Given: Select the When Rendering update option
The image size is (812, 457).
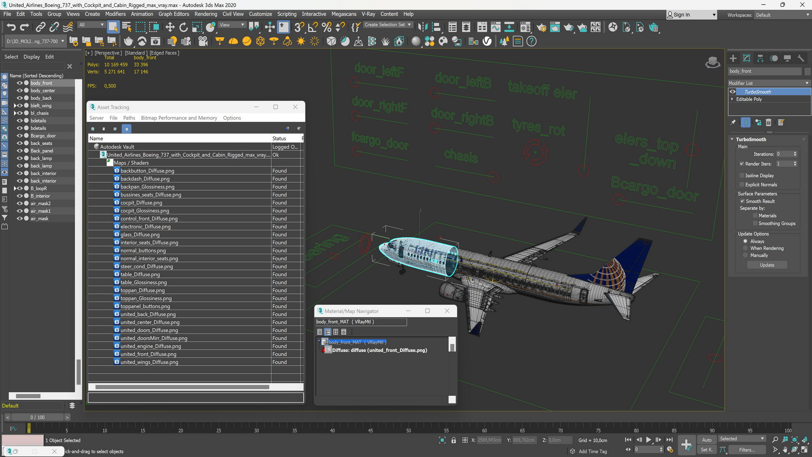Looking at the screenshot, I should point(745,248).
